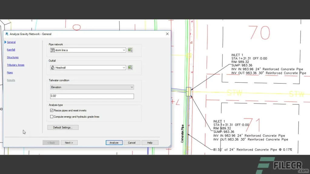This screenshot has height=174, width=310.
Task: Uncheck 'Resize pipes and reset inverts'
Action: (x=51, y=111)
